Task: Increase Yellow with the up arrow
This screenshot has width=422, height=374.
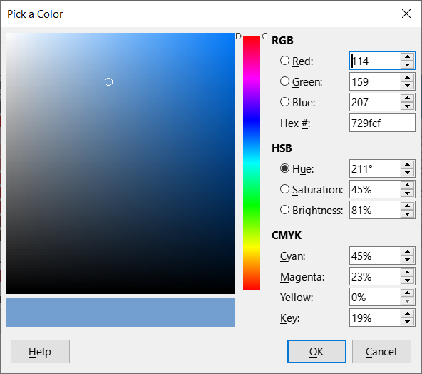Action: coord(407,293)
